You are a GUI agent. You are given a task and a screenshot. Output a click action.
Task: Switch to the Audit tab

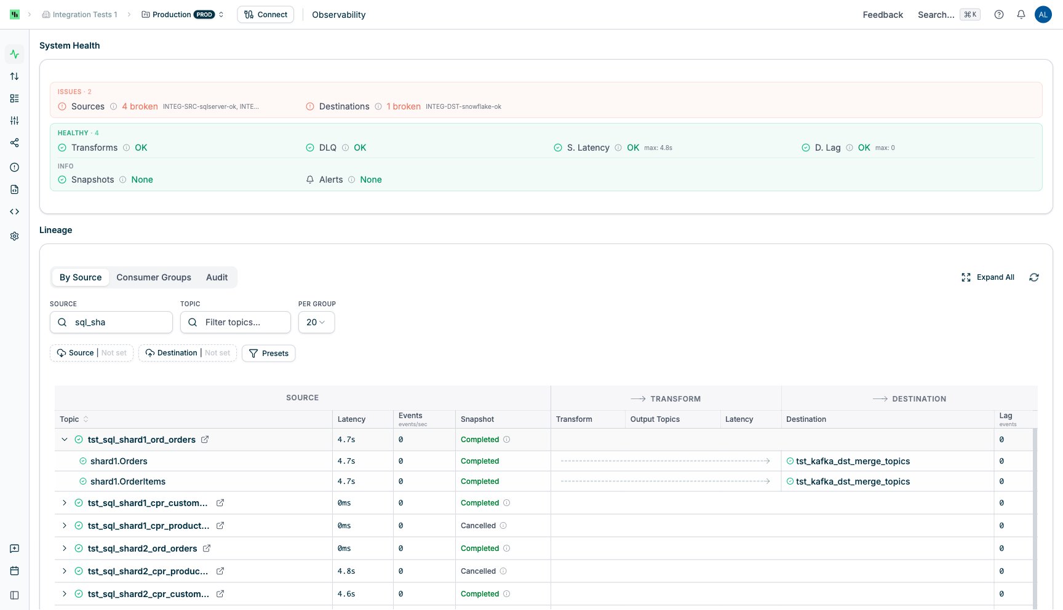217,277
